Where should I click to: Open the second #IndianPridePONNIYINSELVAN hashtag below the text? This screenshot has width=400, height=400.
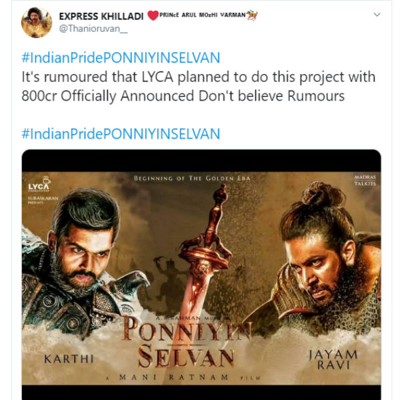coord(121,133)
